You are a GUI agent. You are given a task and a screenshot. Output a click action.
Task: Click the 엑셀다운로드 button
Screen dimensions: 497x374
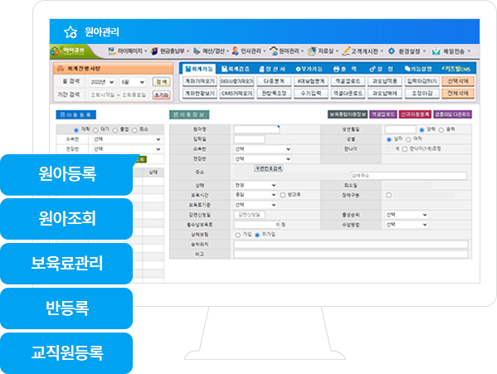click(348, 94)
